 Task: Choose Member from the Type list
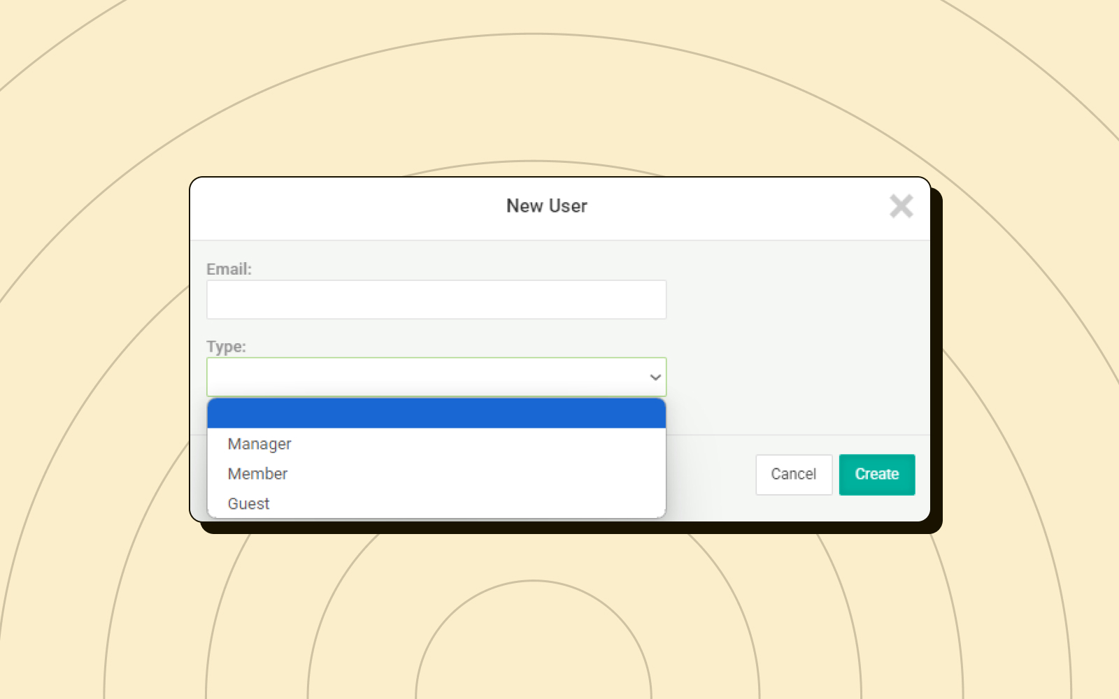(436, 474)
